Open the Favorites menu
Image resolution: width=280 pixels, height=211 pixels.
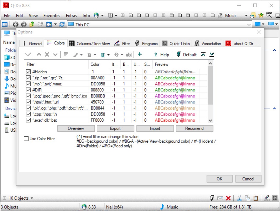click(x=52, y=16)
